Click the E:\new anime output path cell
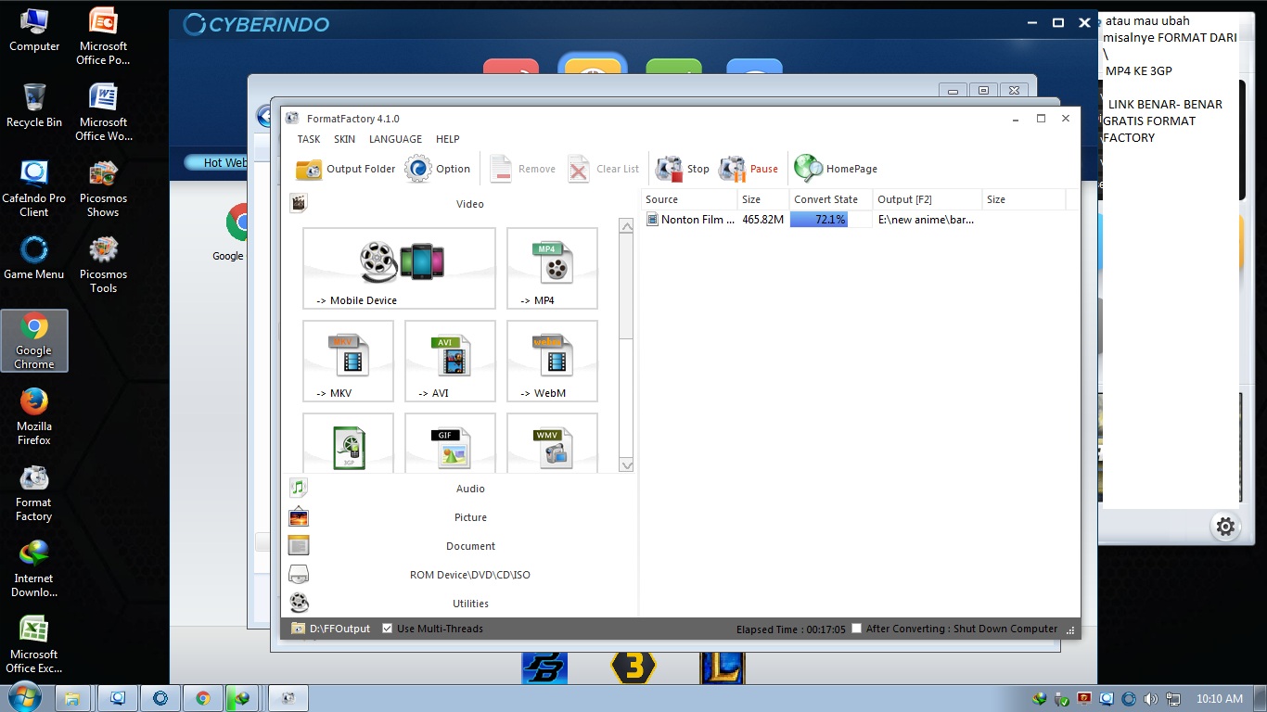The width and height of the screenshot is (1267, 712). click(x=926, y=220)
